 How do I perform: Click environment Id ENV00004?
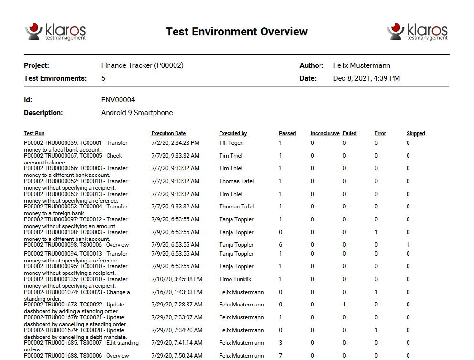pos(118,100)
